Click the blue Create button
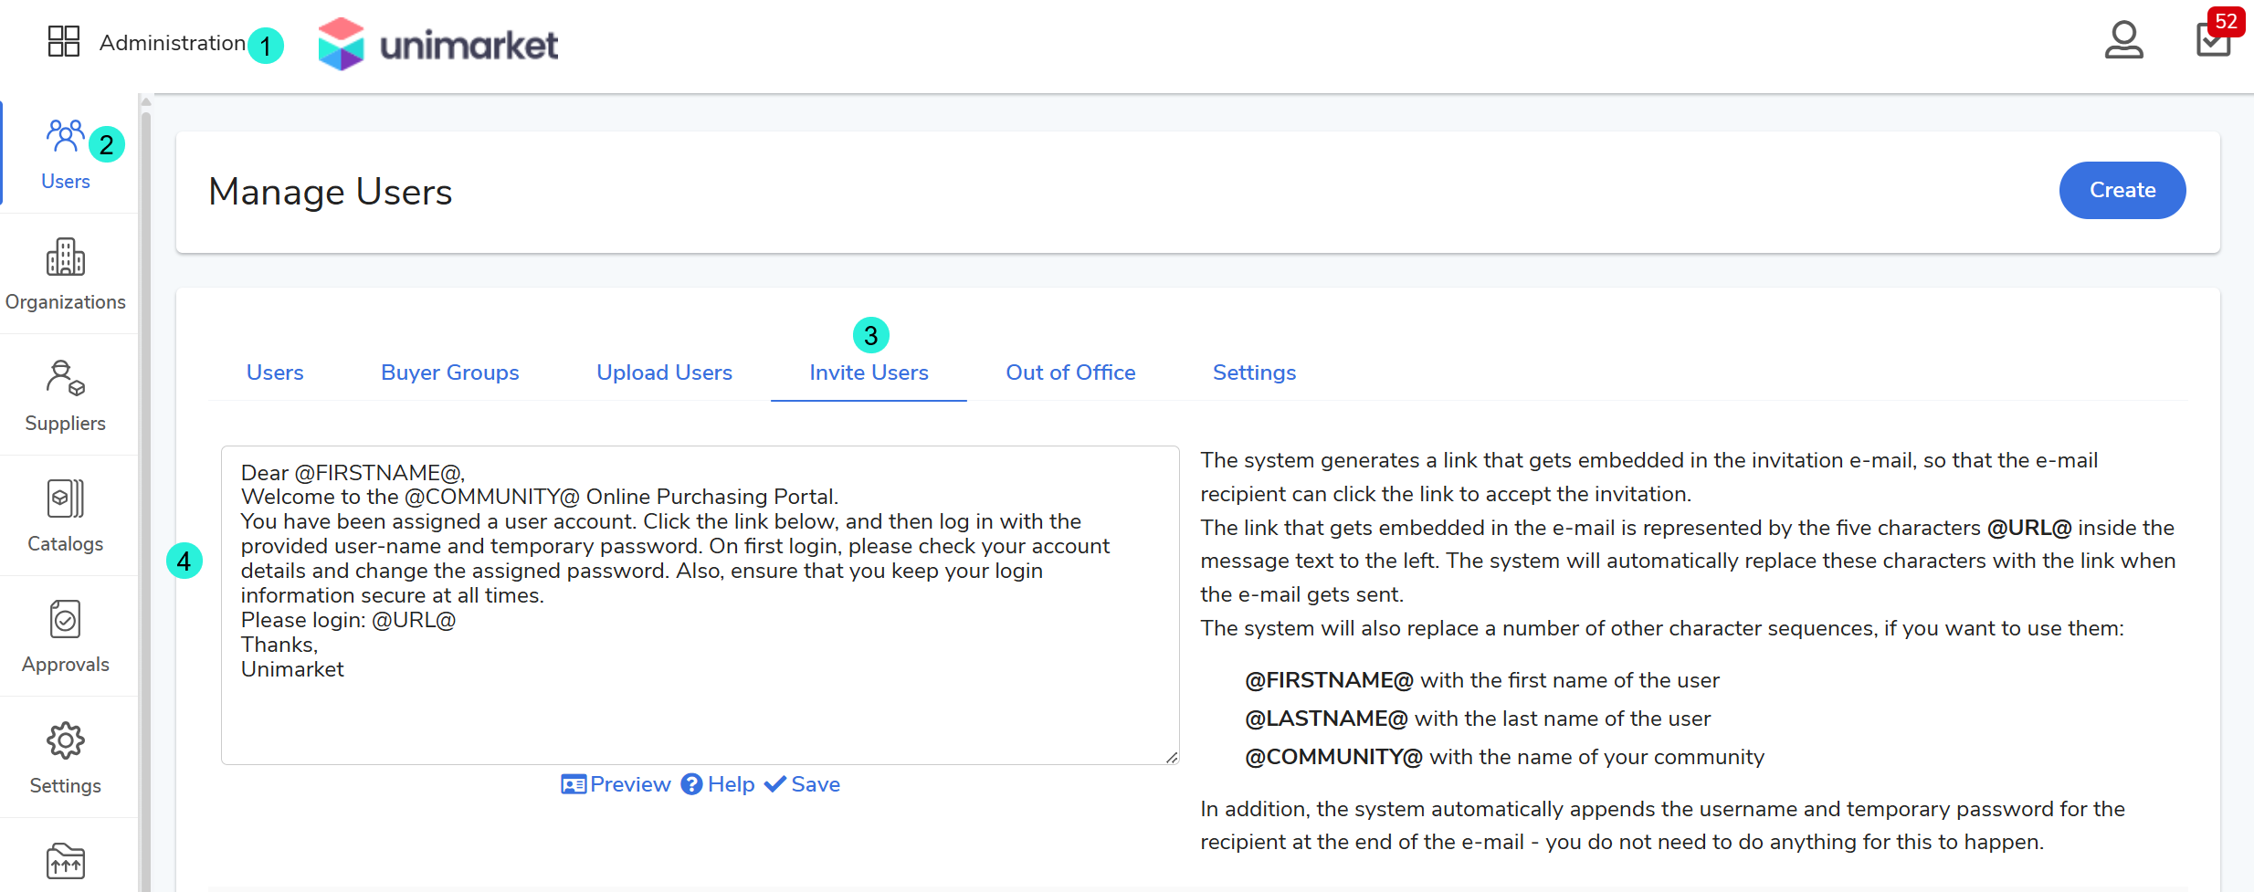 click(2122, 190)
